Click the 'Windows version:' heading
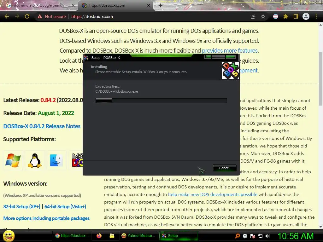323x242 pixels. click(x=25, y=184)
